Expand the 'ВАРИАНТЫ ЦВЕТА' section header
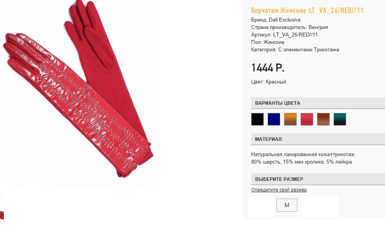The width and height of the screenshot is (385, 235). coord(318,103)
